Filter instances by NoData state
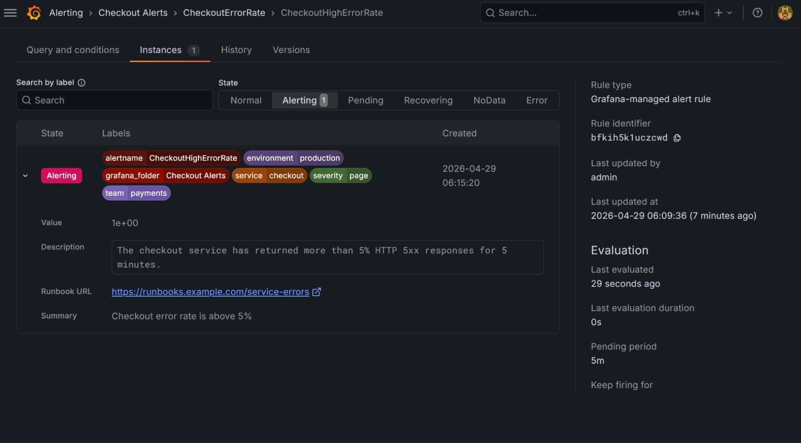Image resolution: width=801 pixels, height=443 pixels. pos(489,100)
